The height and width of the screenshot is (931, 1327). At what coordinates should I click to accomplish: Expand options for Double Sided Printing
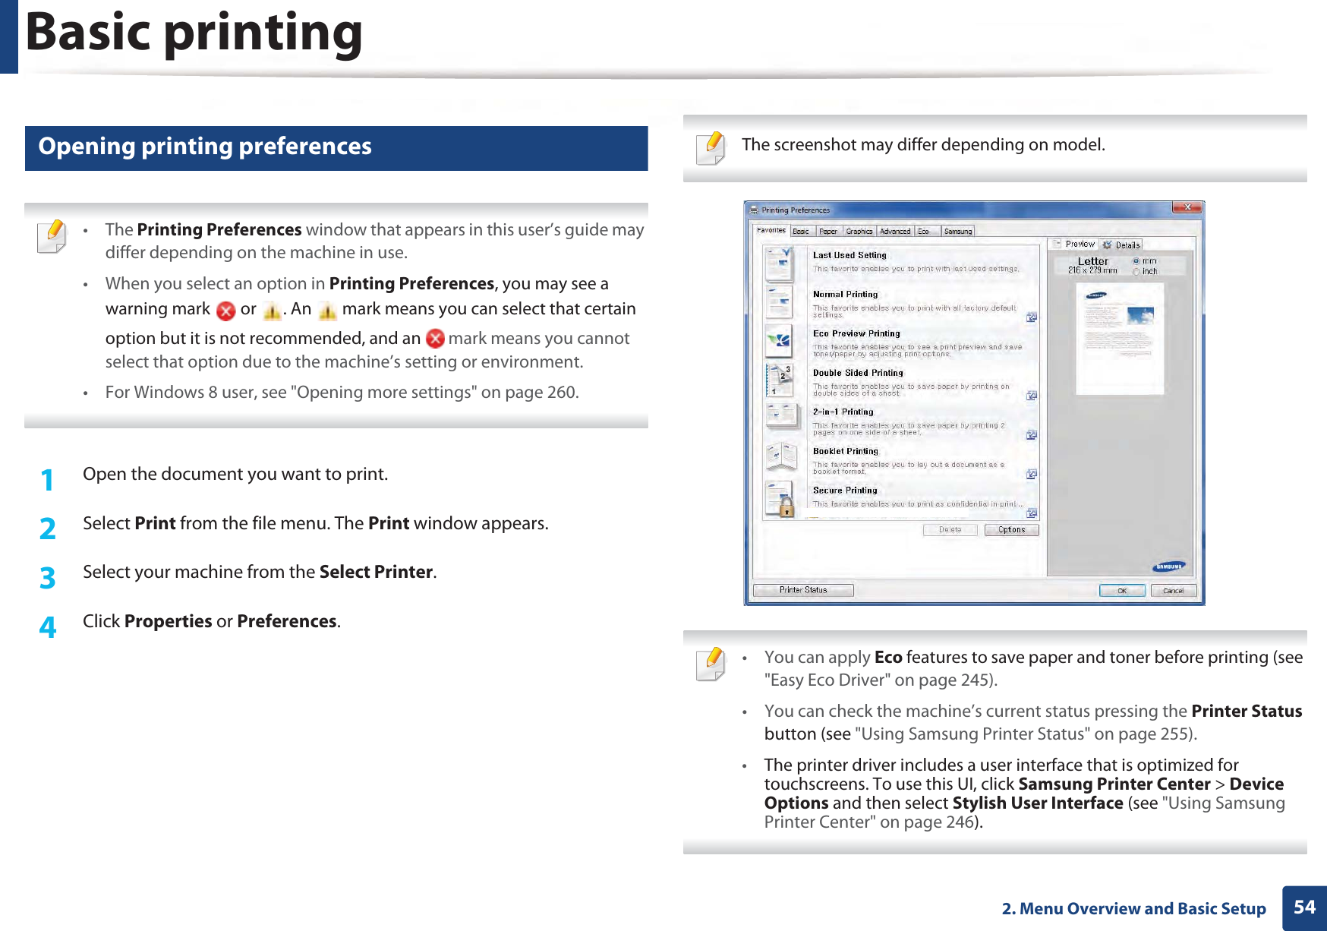point(1032,393)
